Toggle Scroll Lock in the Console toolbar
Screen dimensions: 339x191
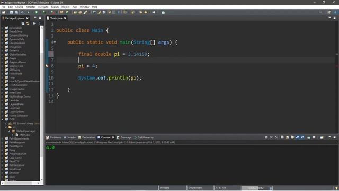tap(287, 137)
